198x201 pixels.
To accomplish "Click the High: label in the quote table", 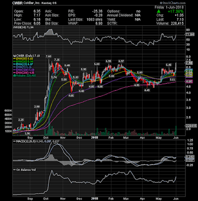I will pyautogui.click(x=18, y=16).
